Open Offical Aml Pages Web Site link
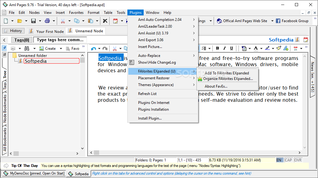318x178 pixels. [242, 21]
